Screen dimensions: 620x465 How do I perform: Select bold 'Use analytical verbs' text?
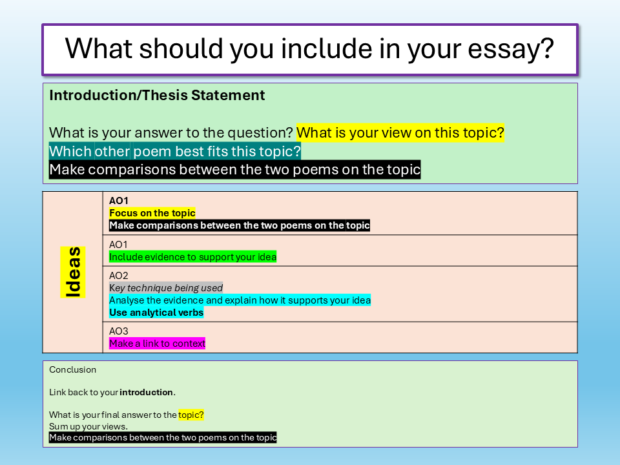click(156, 313)
